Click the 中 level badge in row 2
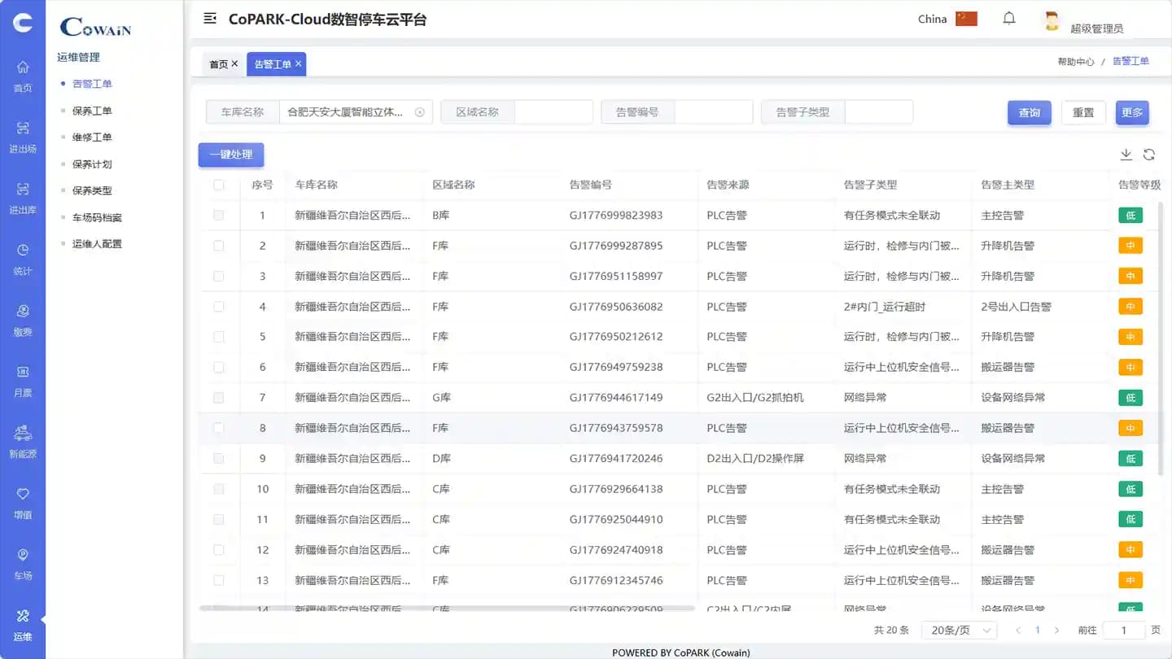 1130,246
